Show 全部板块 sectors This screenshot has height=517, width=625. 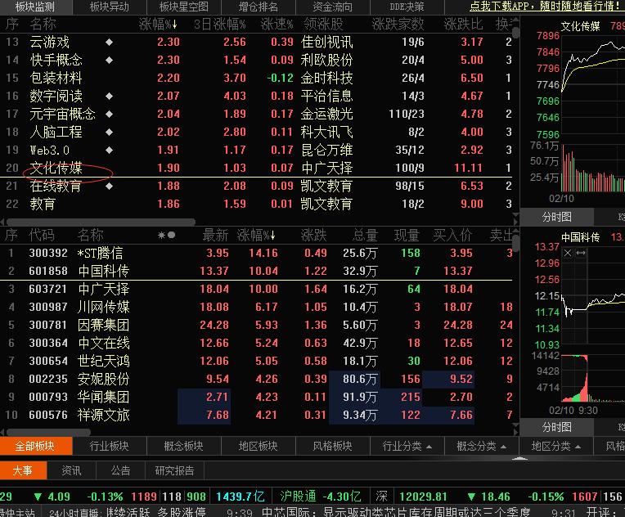[36, 446]
